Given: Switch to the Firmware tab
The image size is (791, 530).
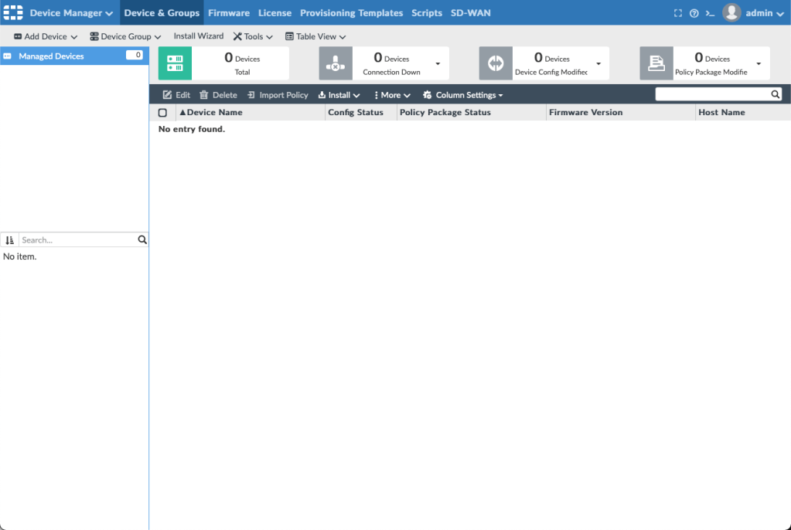Looking at the screenshot, I should 229,13.
